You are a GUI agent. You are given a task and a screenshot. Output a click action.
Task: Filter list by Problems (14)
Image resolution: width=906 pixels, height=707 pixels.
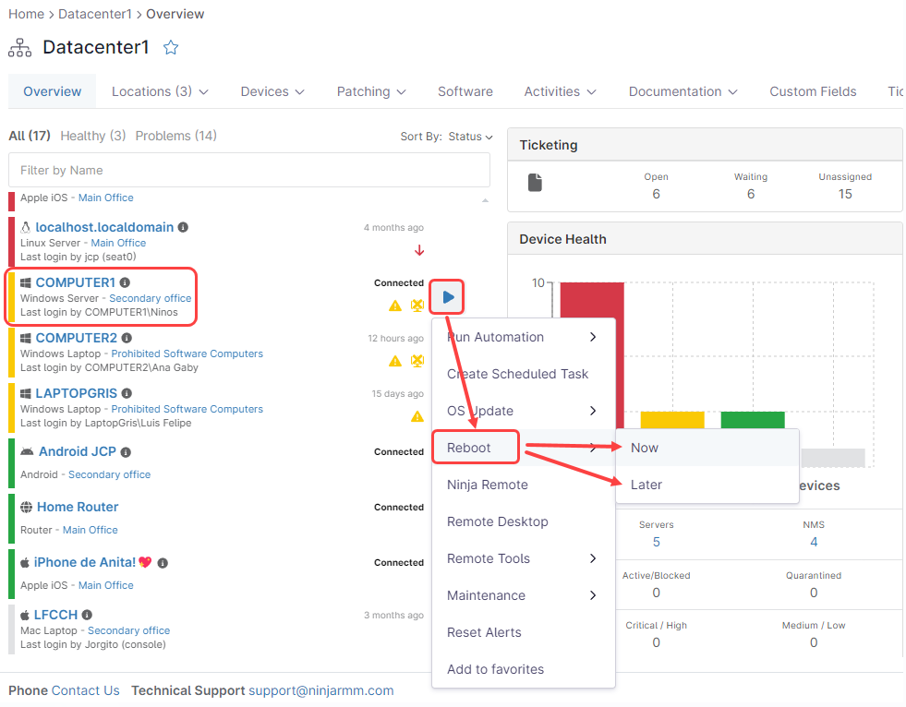click(x=175, y=136)
